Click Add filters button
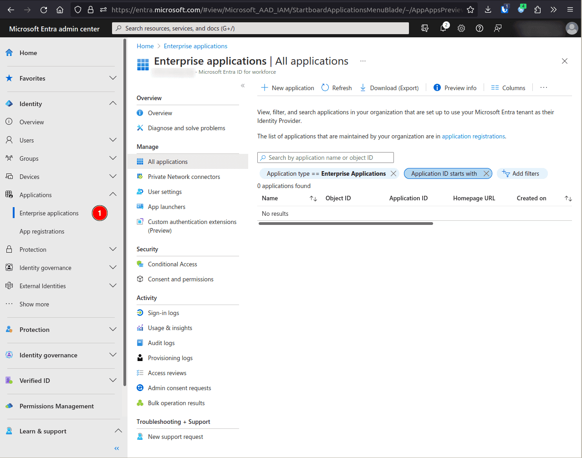Image resolution: width=582 pixels, height=458 pixels. click(522, 173)
